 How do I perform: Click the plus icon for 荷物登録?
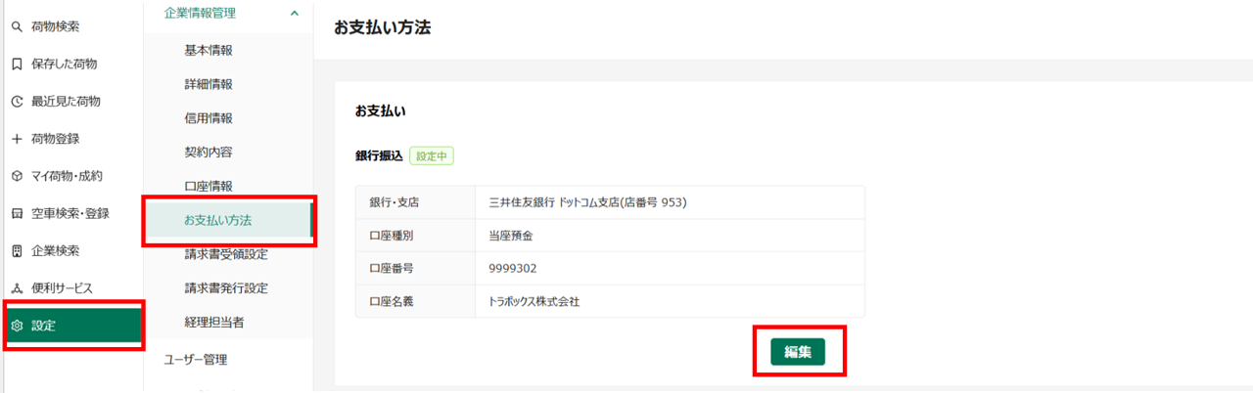(16, 139)
